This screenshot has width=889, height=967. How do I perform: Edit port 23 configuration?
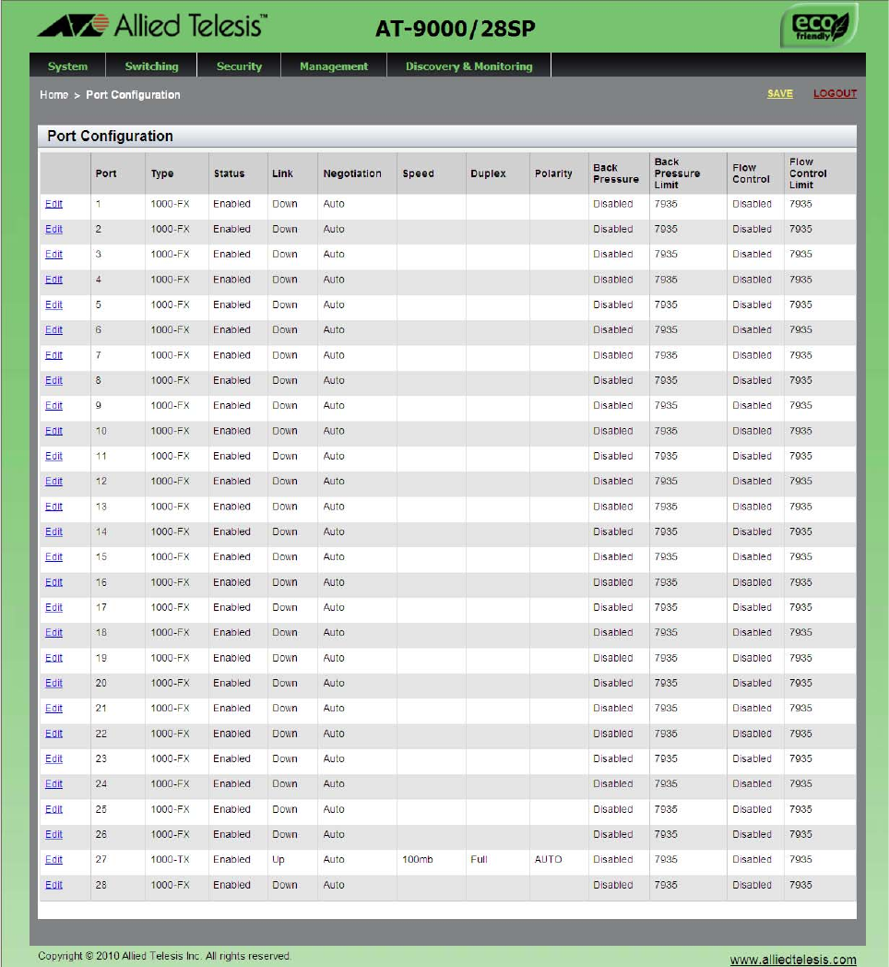point(53,758)
